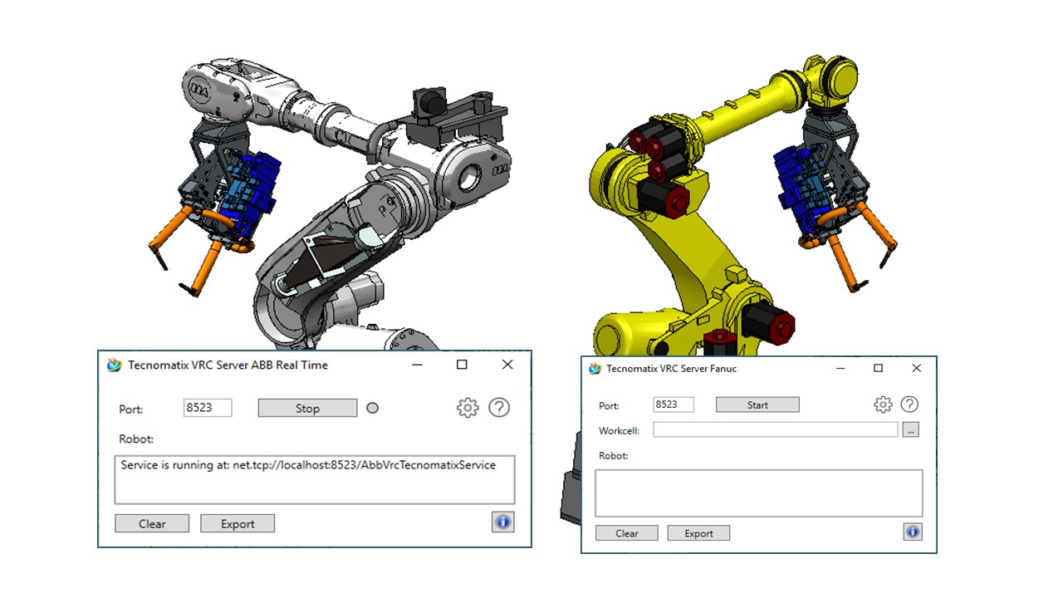Browse for Workcell with the ellipsis button

[911, 430]
